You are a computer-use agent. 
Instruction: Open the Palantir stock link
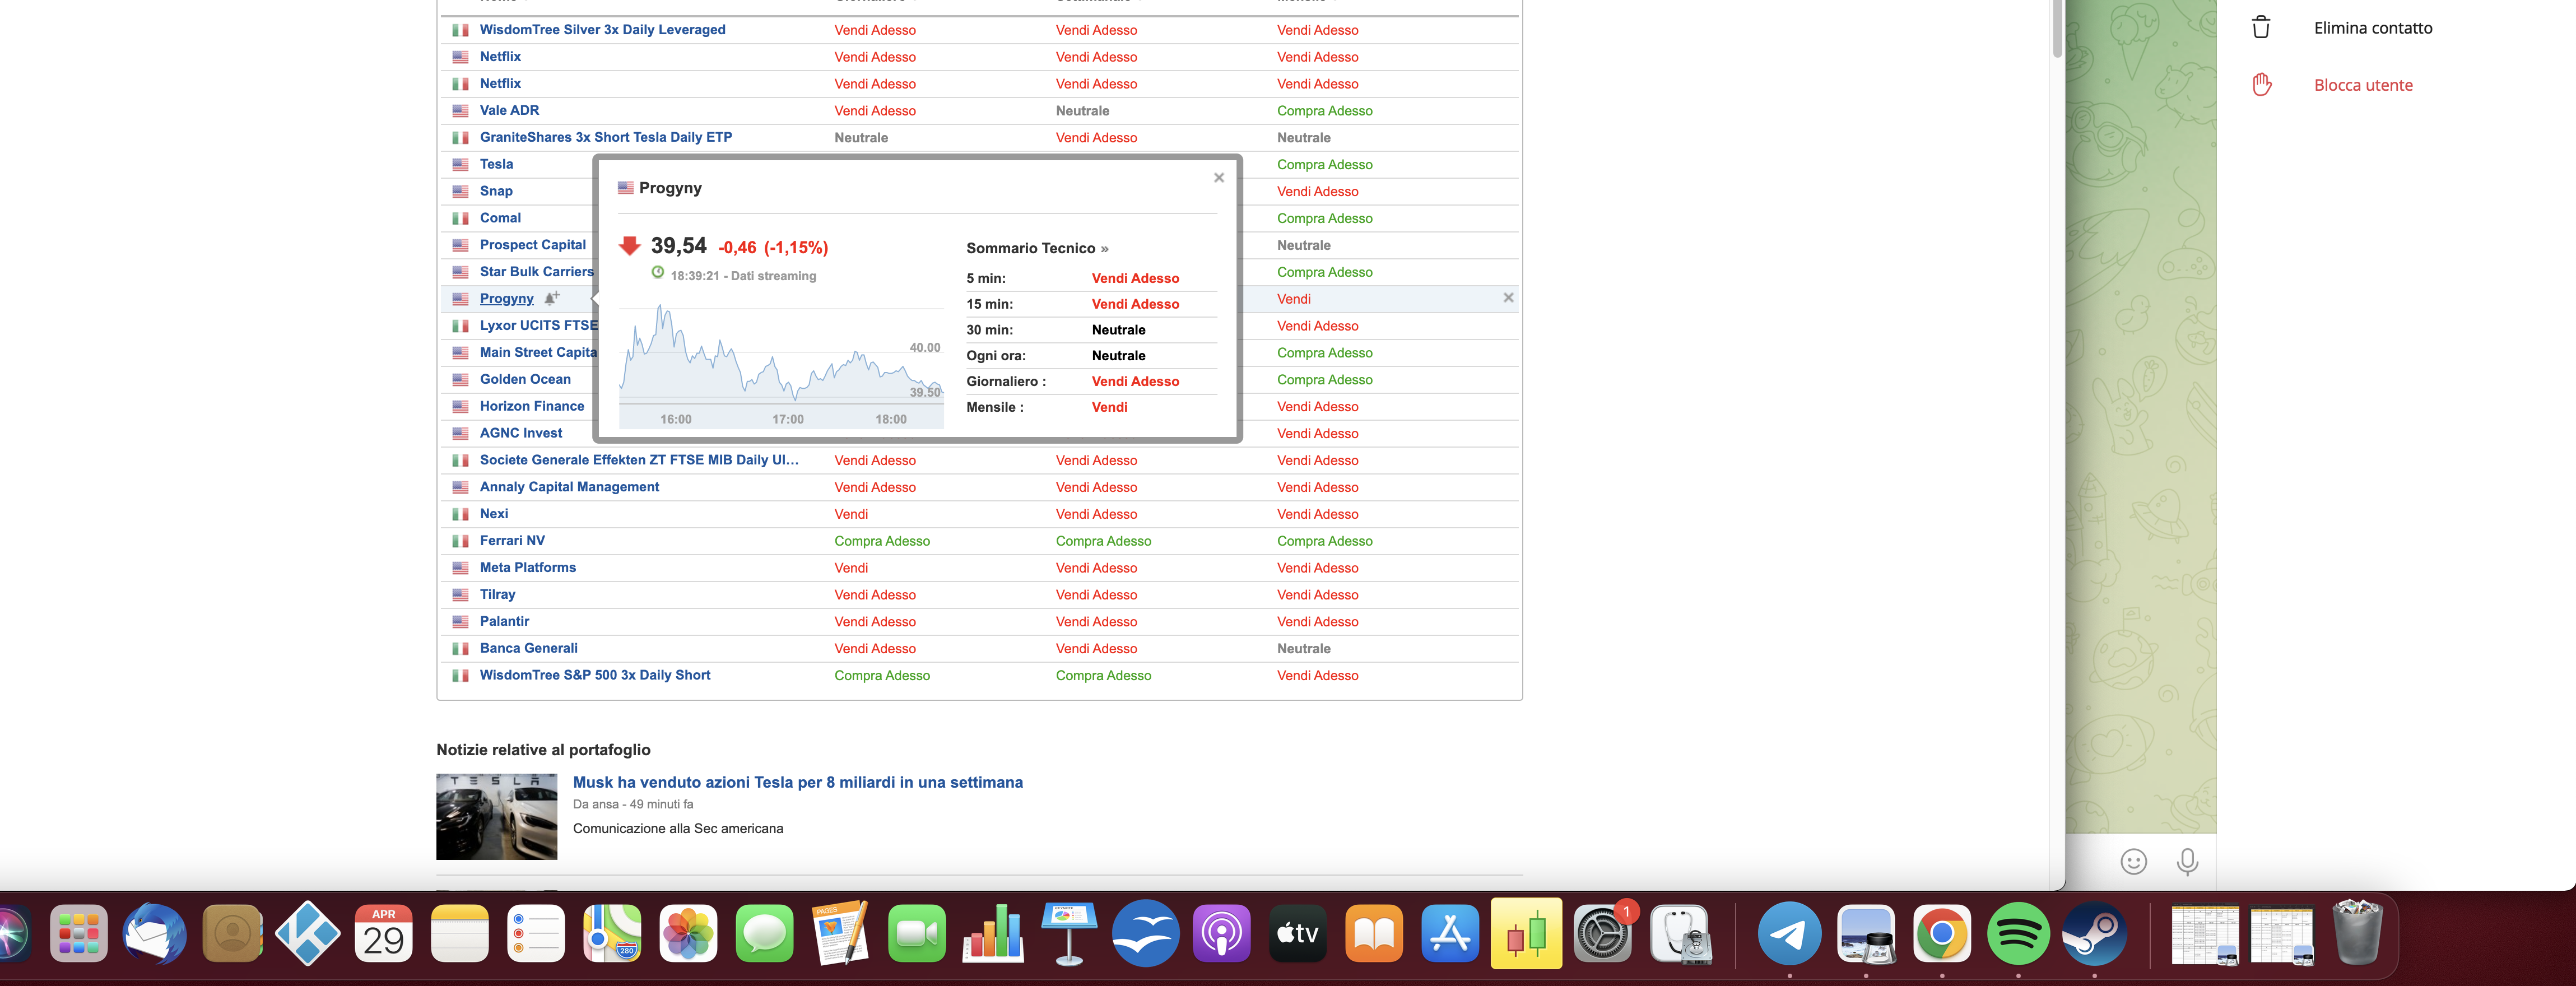pos(504,621)
